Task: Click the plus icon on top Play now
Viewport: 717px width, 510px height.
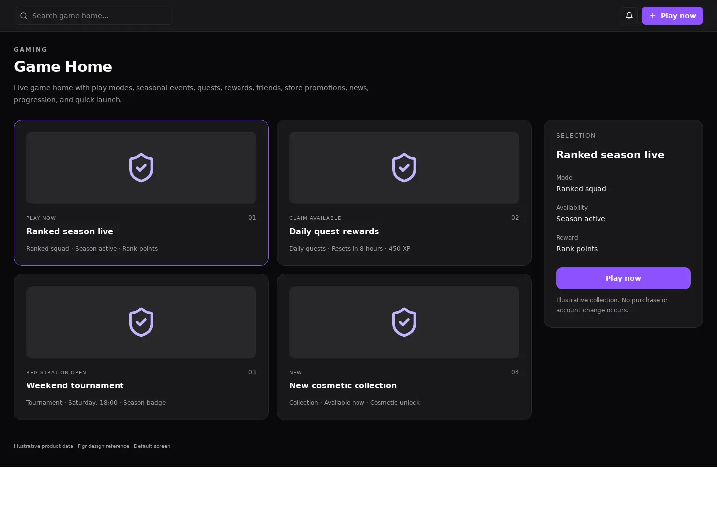Action: point(653,16)
